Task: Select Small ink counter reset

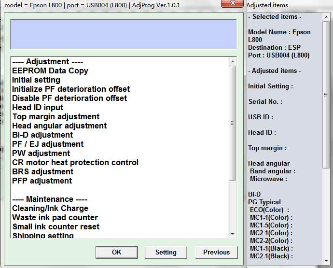Action: coord(56,227)
